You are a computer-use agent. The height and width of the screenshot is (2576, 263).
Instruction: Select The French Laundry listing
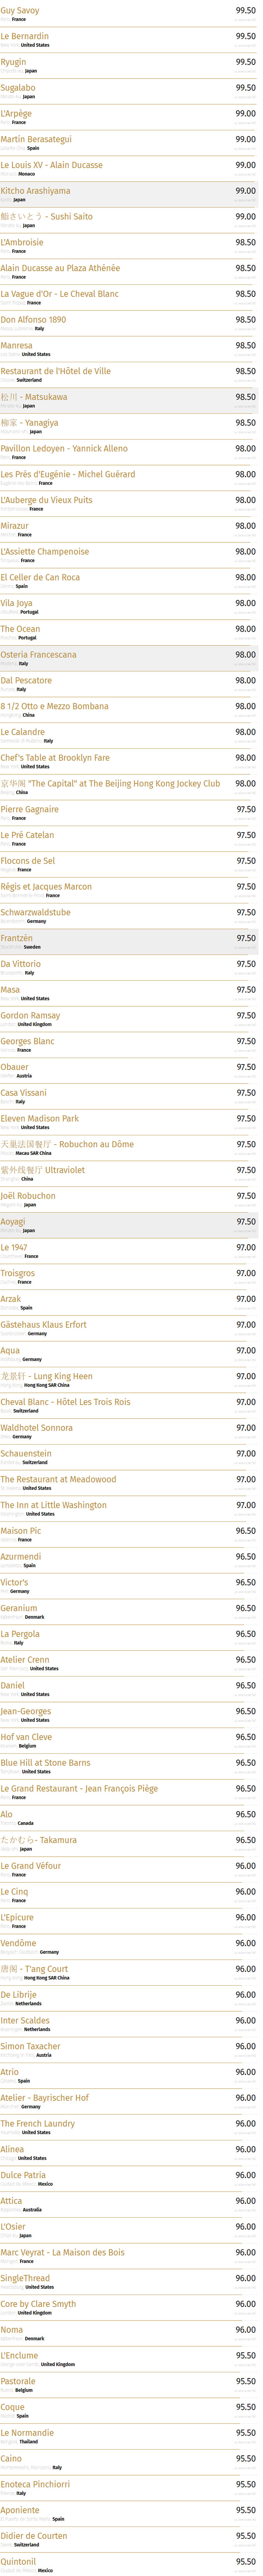[x=37, y=2123]
